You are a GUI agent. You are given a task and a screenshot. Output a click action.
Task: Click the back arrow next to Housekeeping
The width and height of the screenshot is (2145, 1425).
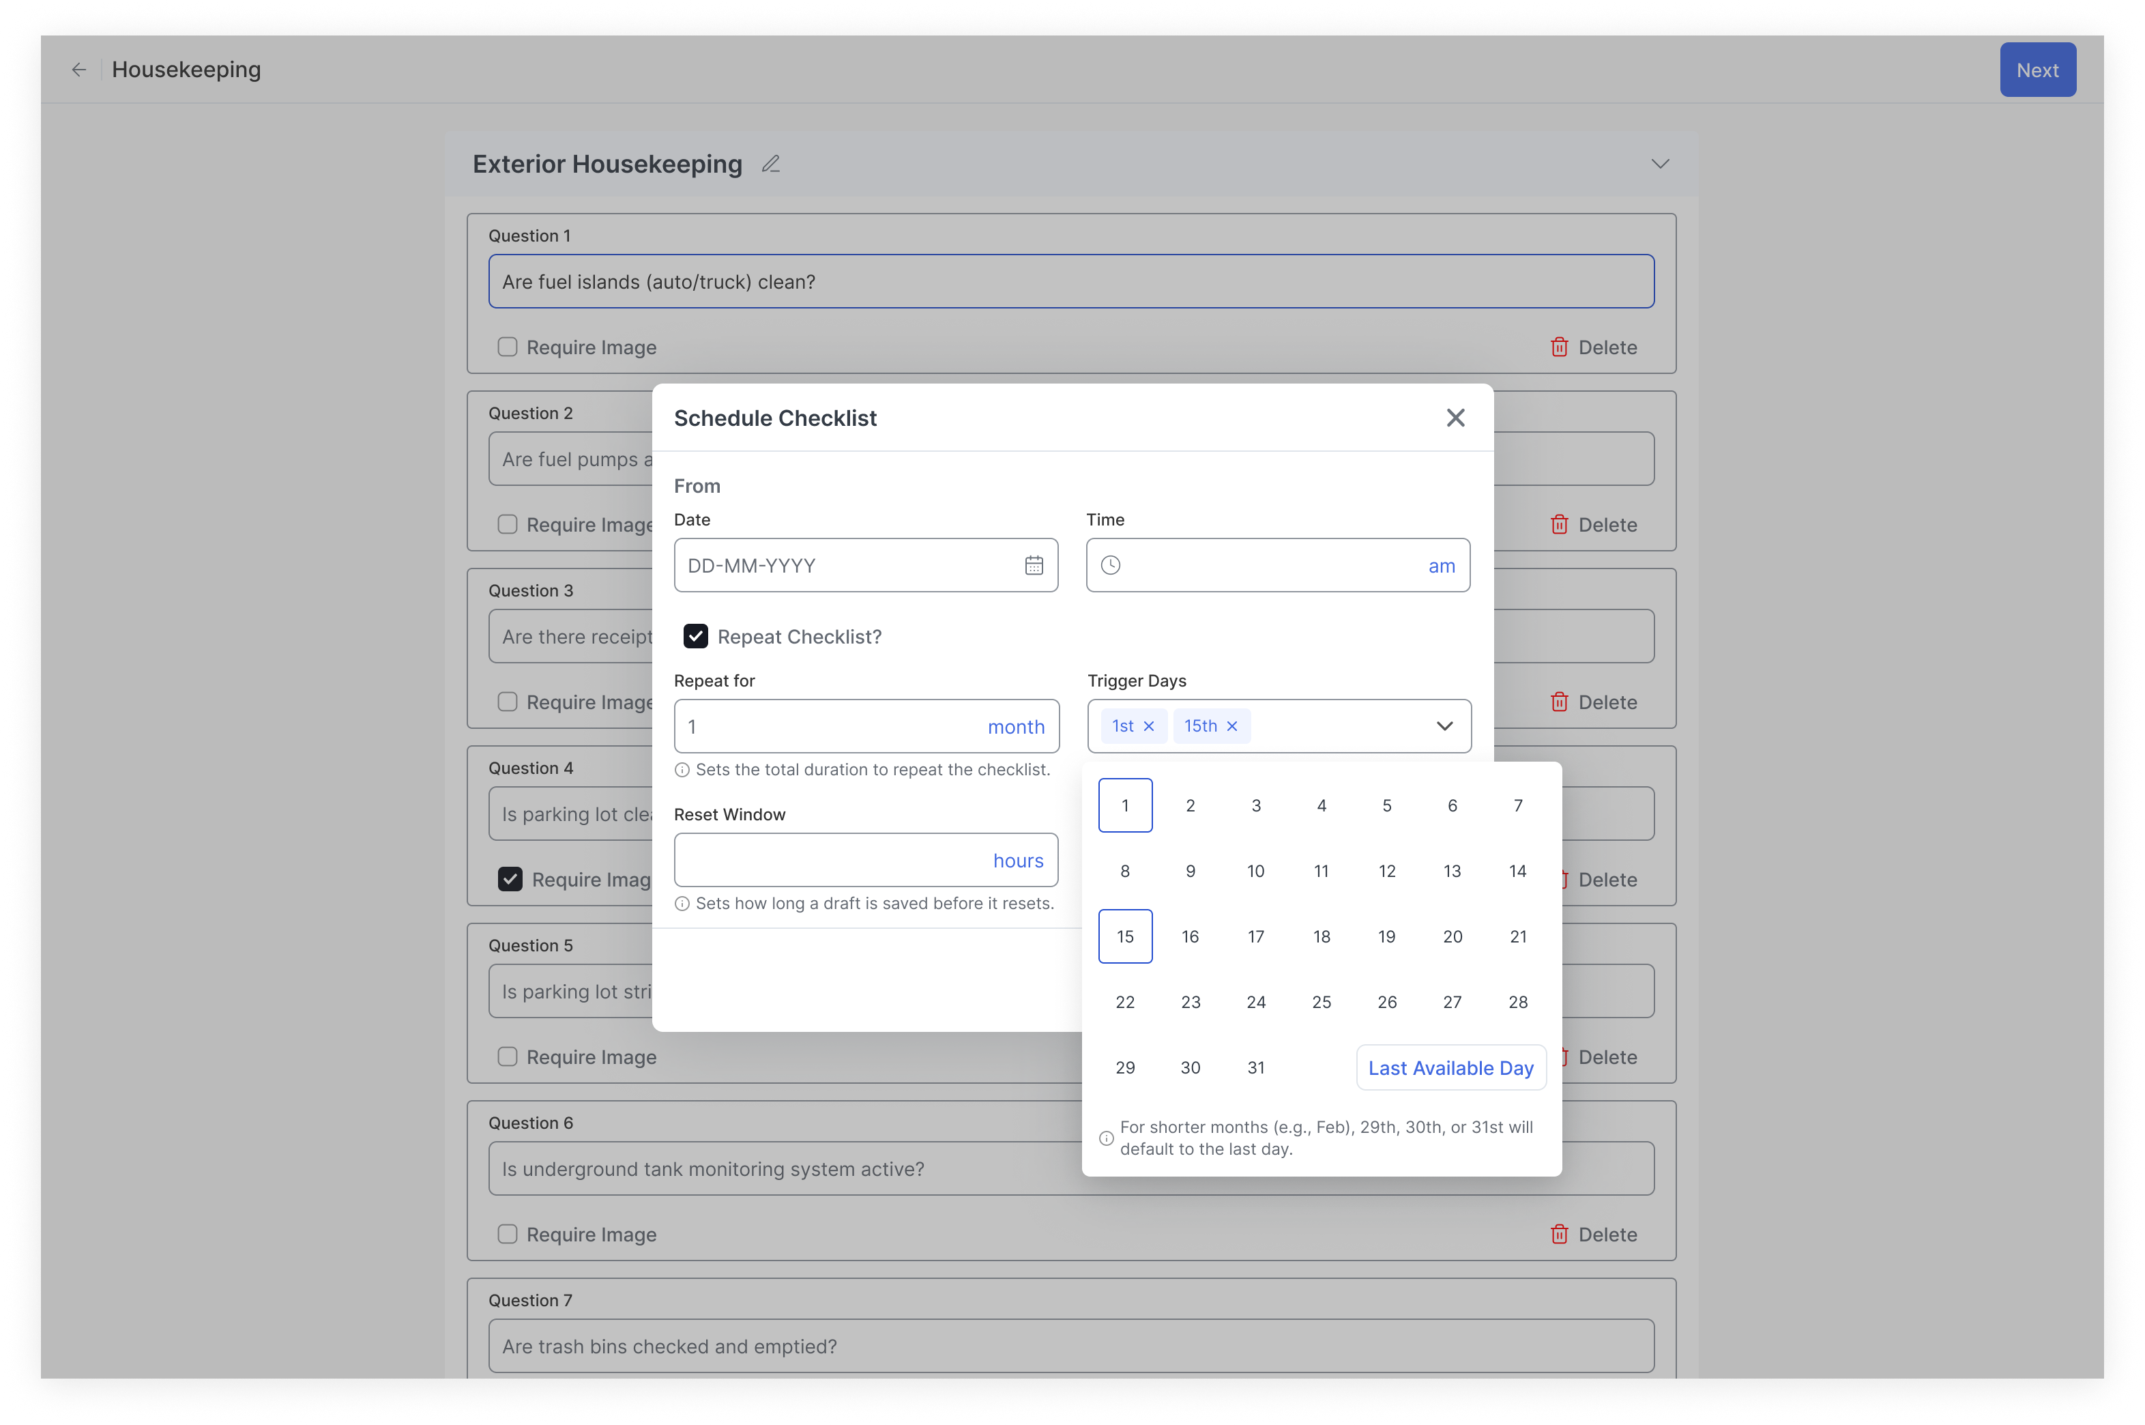(79, 70)
